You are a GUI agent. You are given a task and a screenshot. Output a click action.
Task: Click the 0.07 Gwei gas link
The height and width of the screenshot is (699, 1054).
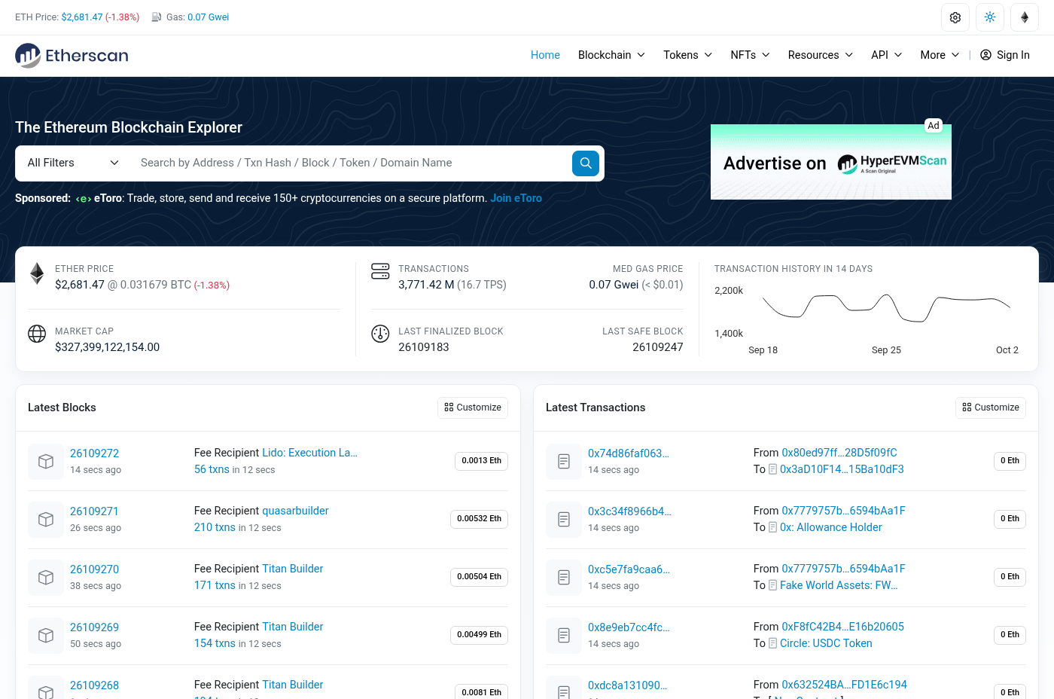pyautogui.click(x=208, y=17)
